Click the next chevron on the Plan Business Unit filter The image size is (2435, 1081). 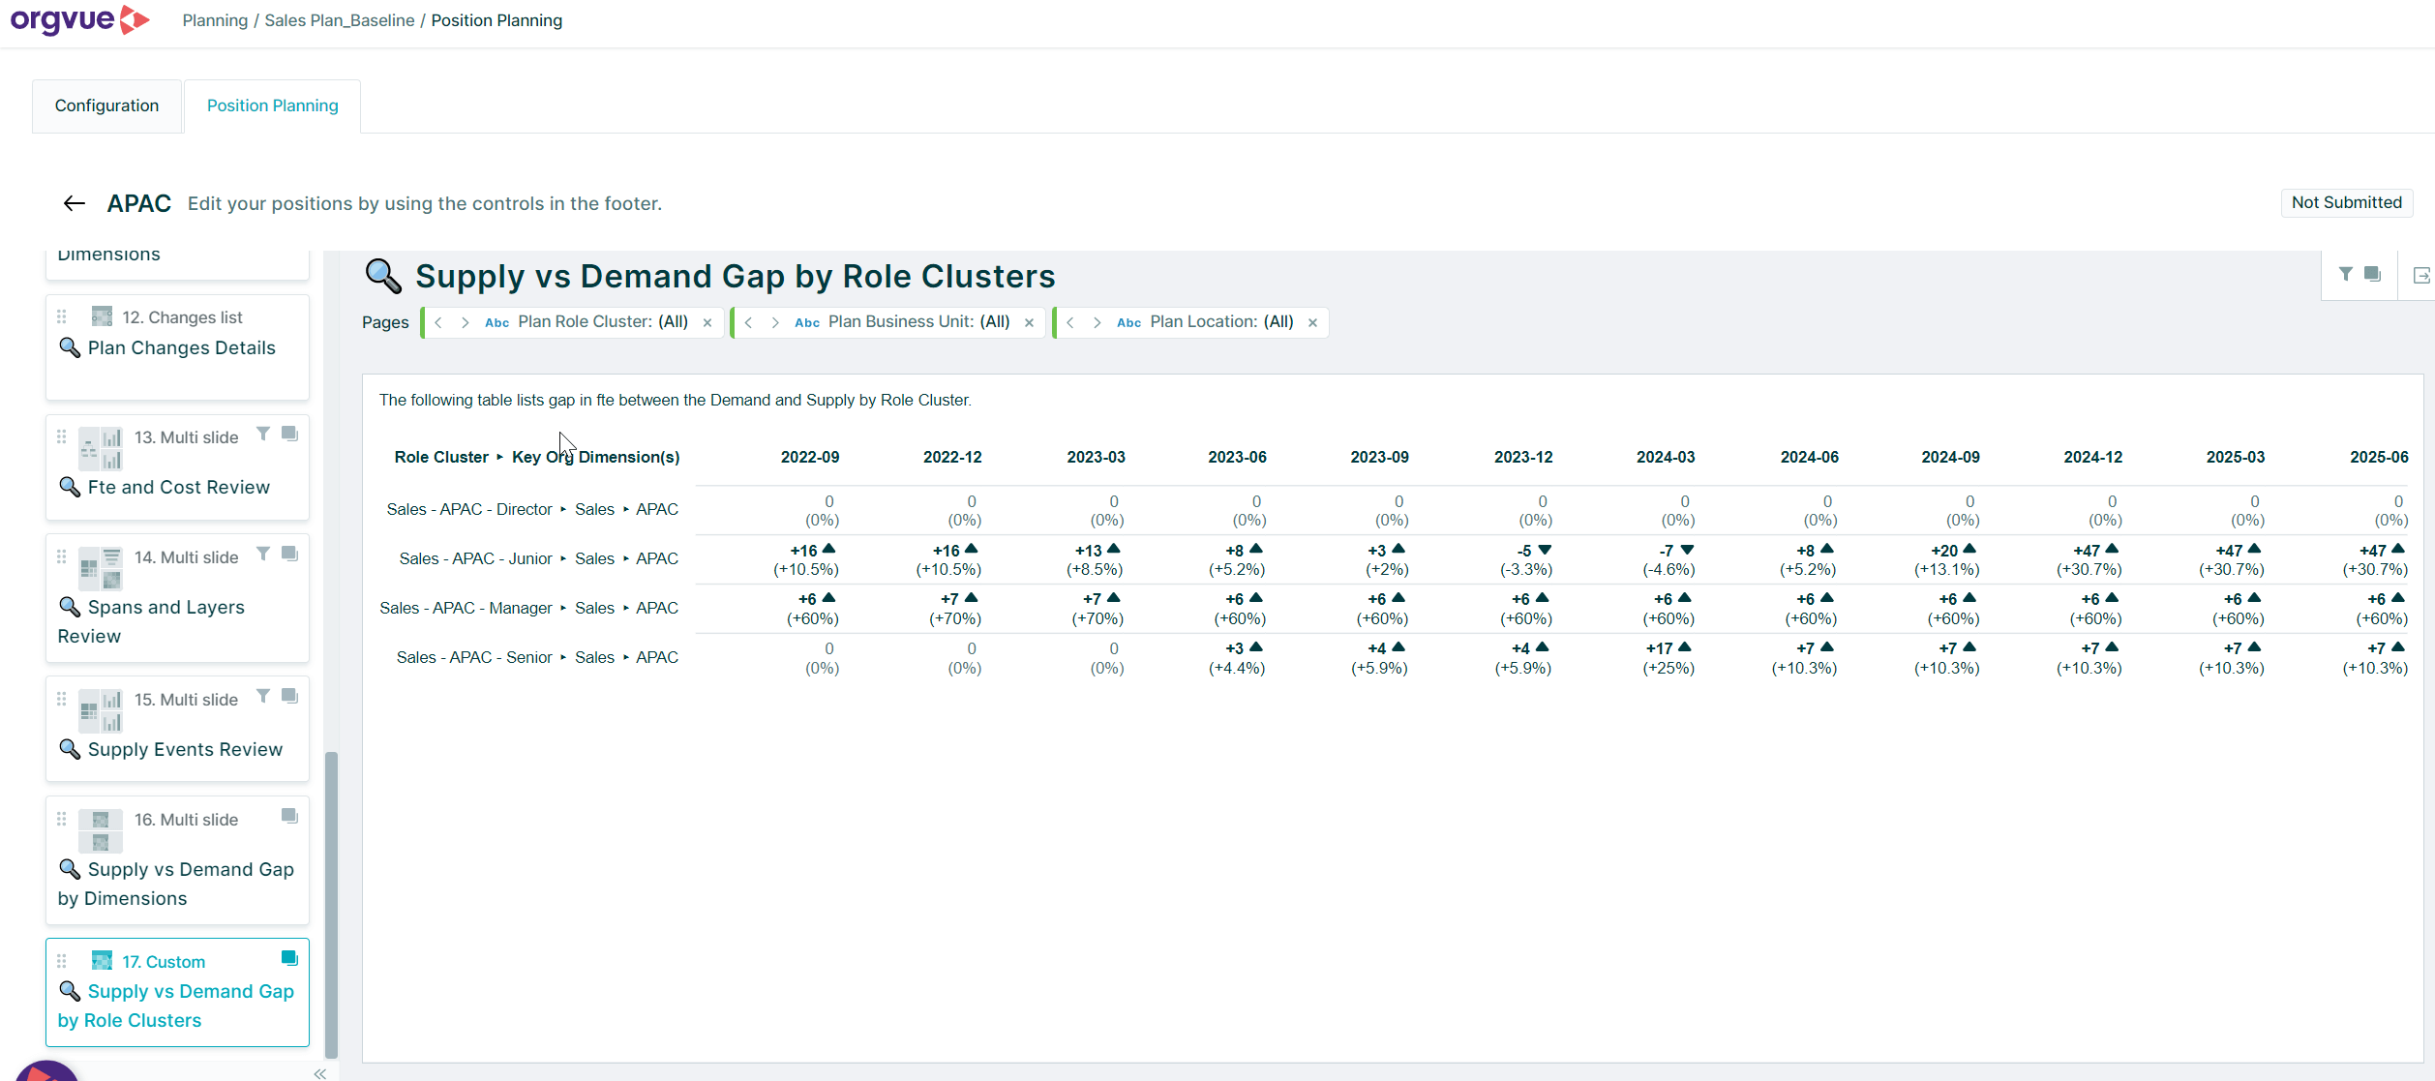click(x=775, y=322)
